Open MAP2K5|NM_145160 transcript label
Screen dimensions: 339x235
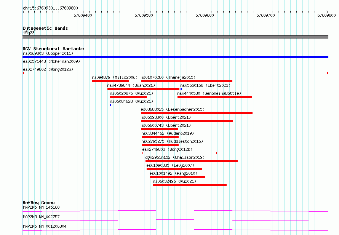coord(41,207)
